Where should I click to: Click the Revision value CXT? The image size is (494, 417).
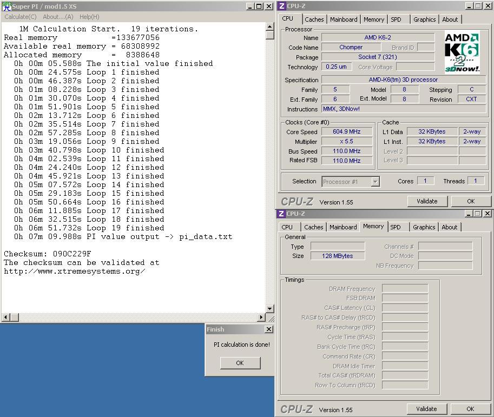coord(471,99)
